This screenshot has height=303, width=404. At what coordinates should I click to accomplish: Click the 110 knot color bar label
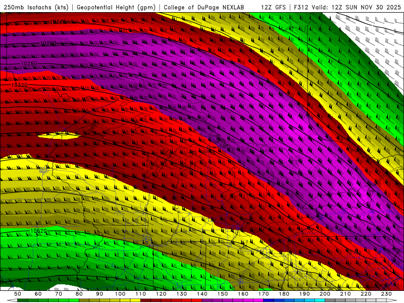coord(140,294)
